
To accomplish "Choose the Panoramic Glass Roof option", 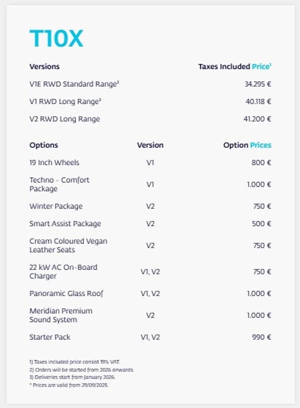I will tap(66, 294).
